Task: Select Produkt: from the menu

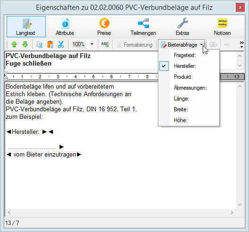Action: (x=189, y=77)
